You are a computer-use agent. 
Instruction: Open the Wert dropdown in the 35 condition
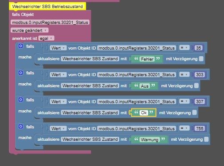pyautogui.click(x=58, y=48)
